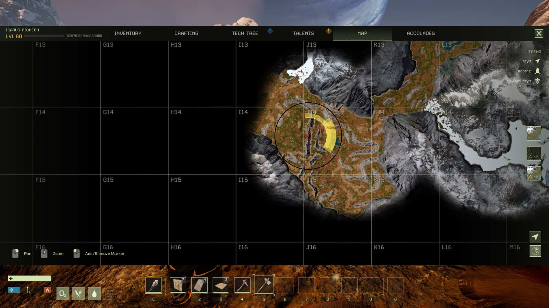Open the Inventory tab

128,33
